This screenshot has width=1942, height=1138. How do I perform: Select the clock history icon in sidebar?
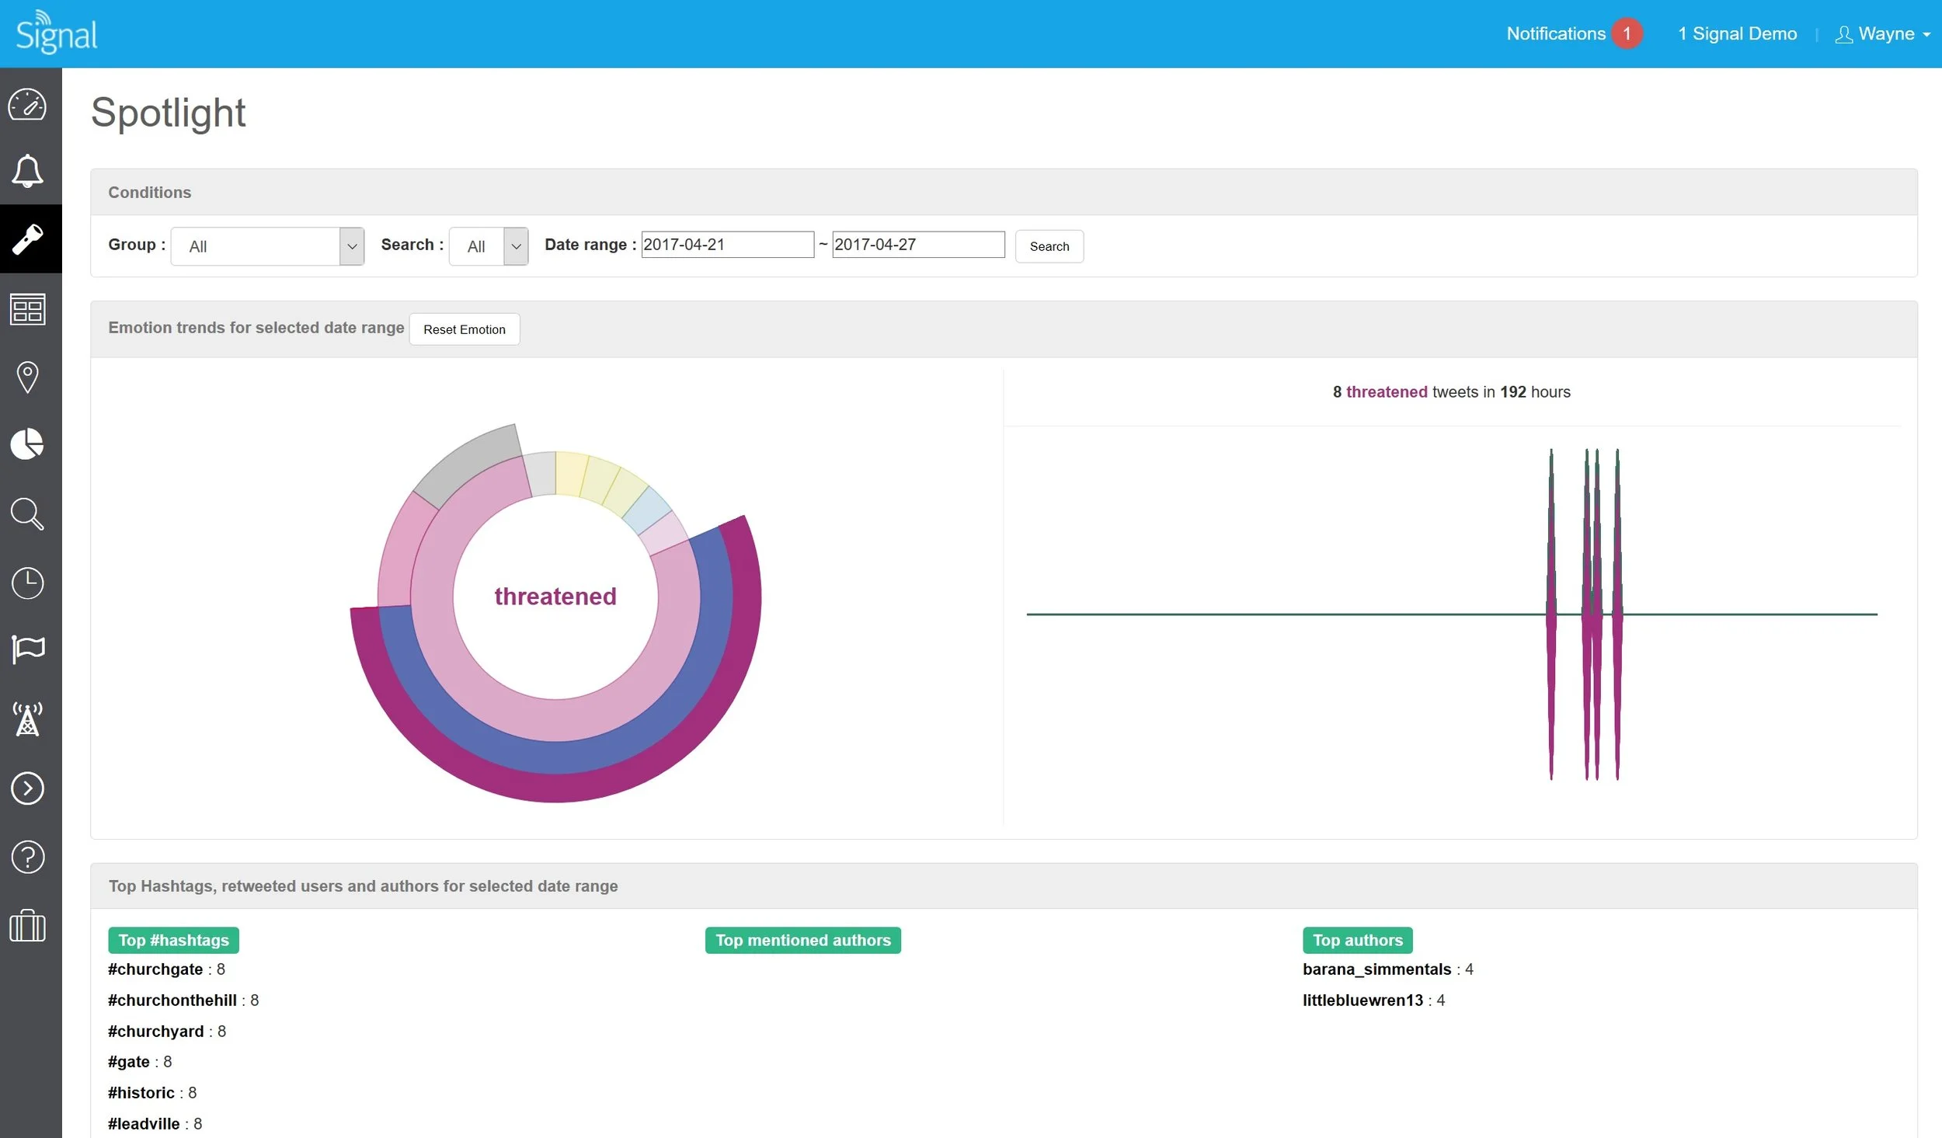coord(28,583)
